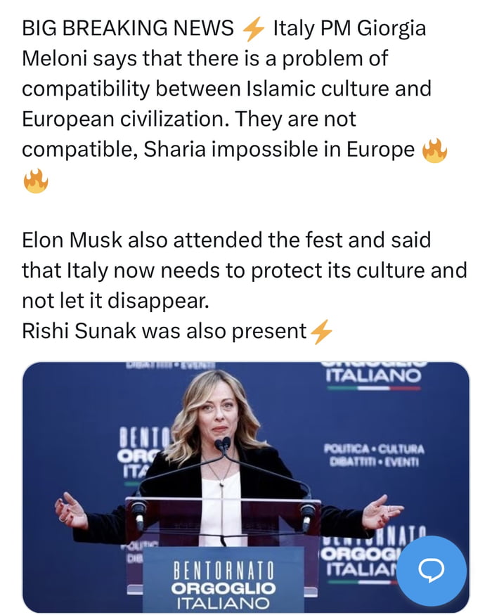Image resolution: width=492 pixels, height=615 pixels.
Task: Click the fire emoji on its own line
Action: (35, 181)
